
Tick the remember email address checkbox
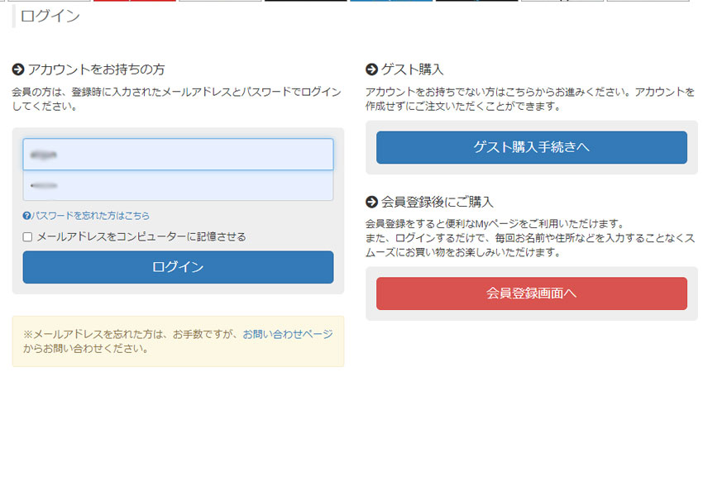pyautogui.click(x=27, y=237)
